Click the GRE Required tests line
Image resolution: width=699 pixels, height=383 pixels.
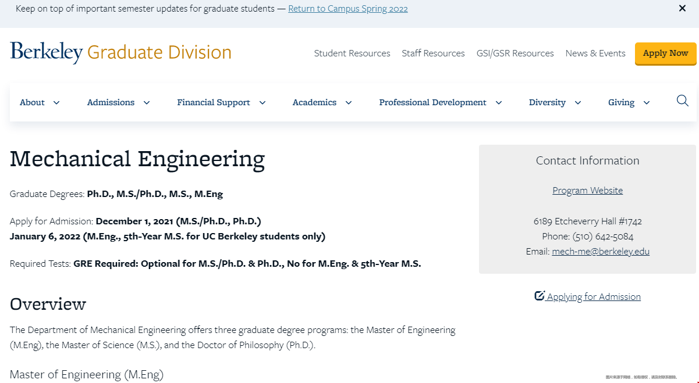[215, 264]
